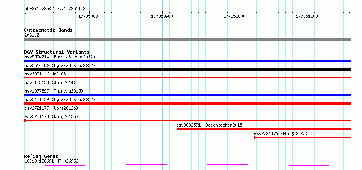Open the esv2721179 (Wong2012b) variant label
362x170 pixels.
[x=281, y=133]
